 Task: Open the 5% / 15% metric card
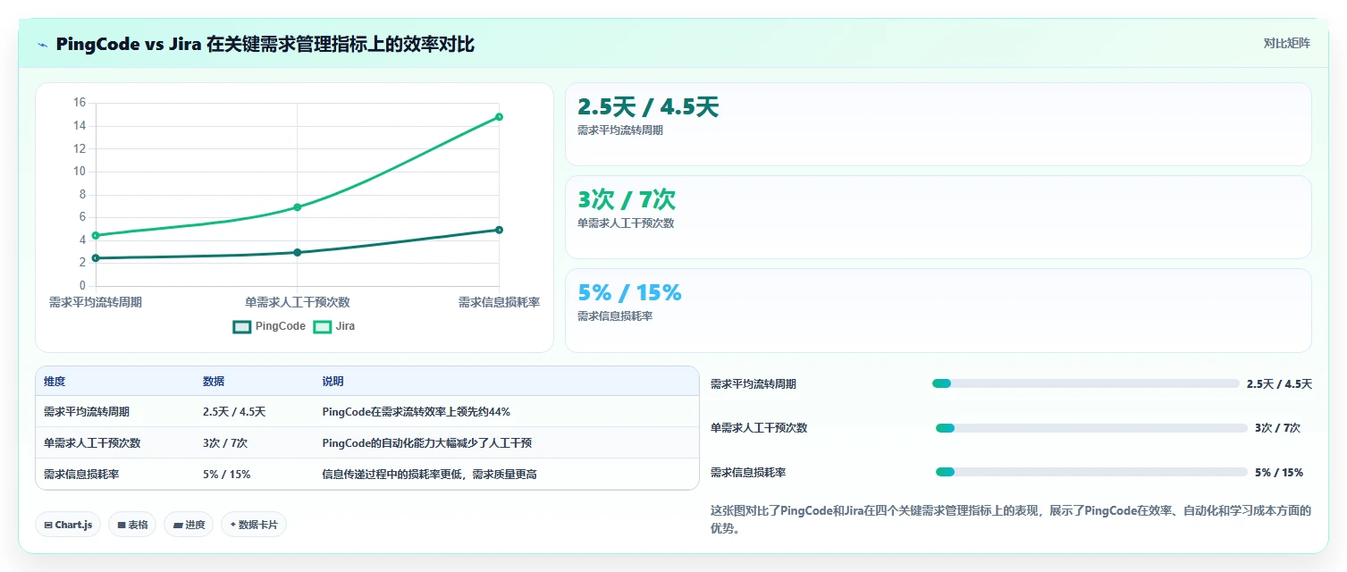coord(938,310)
